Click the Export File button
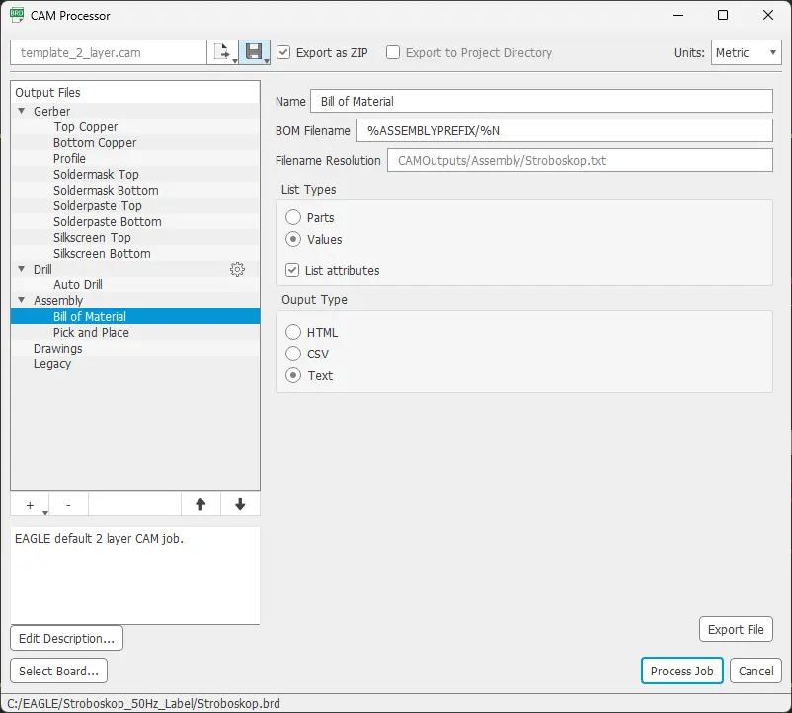 [736, 629]
